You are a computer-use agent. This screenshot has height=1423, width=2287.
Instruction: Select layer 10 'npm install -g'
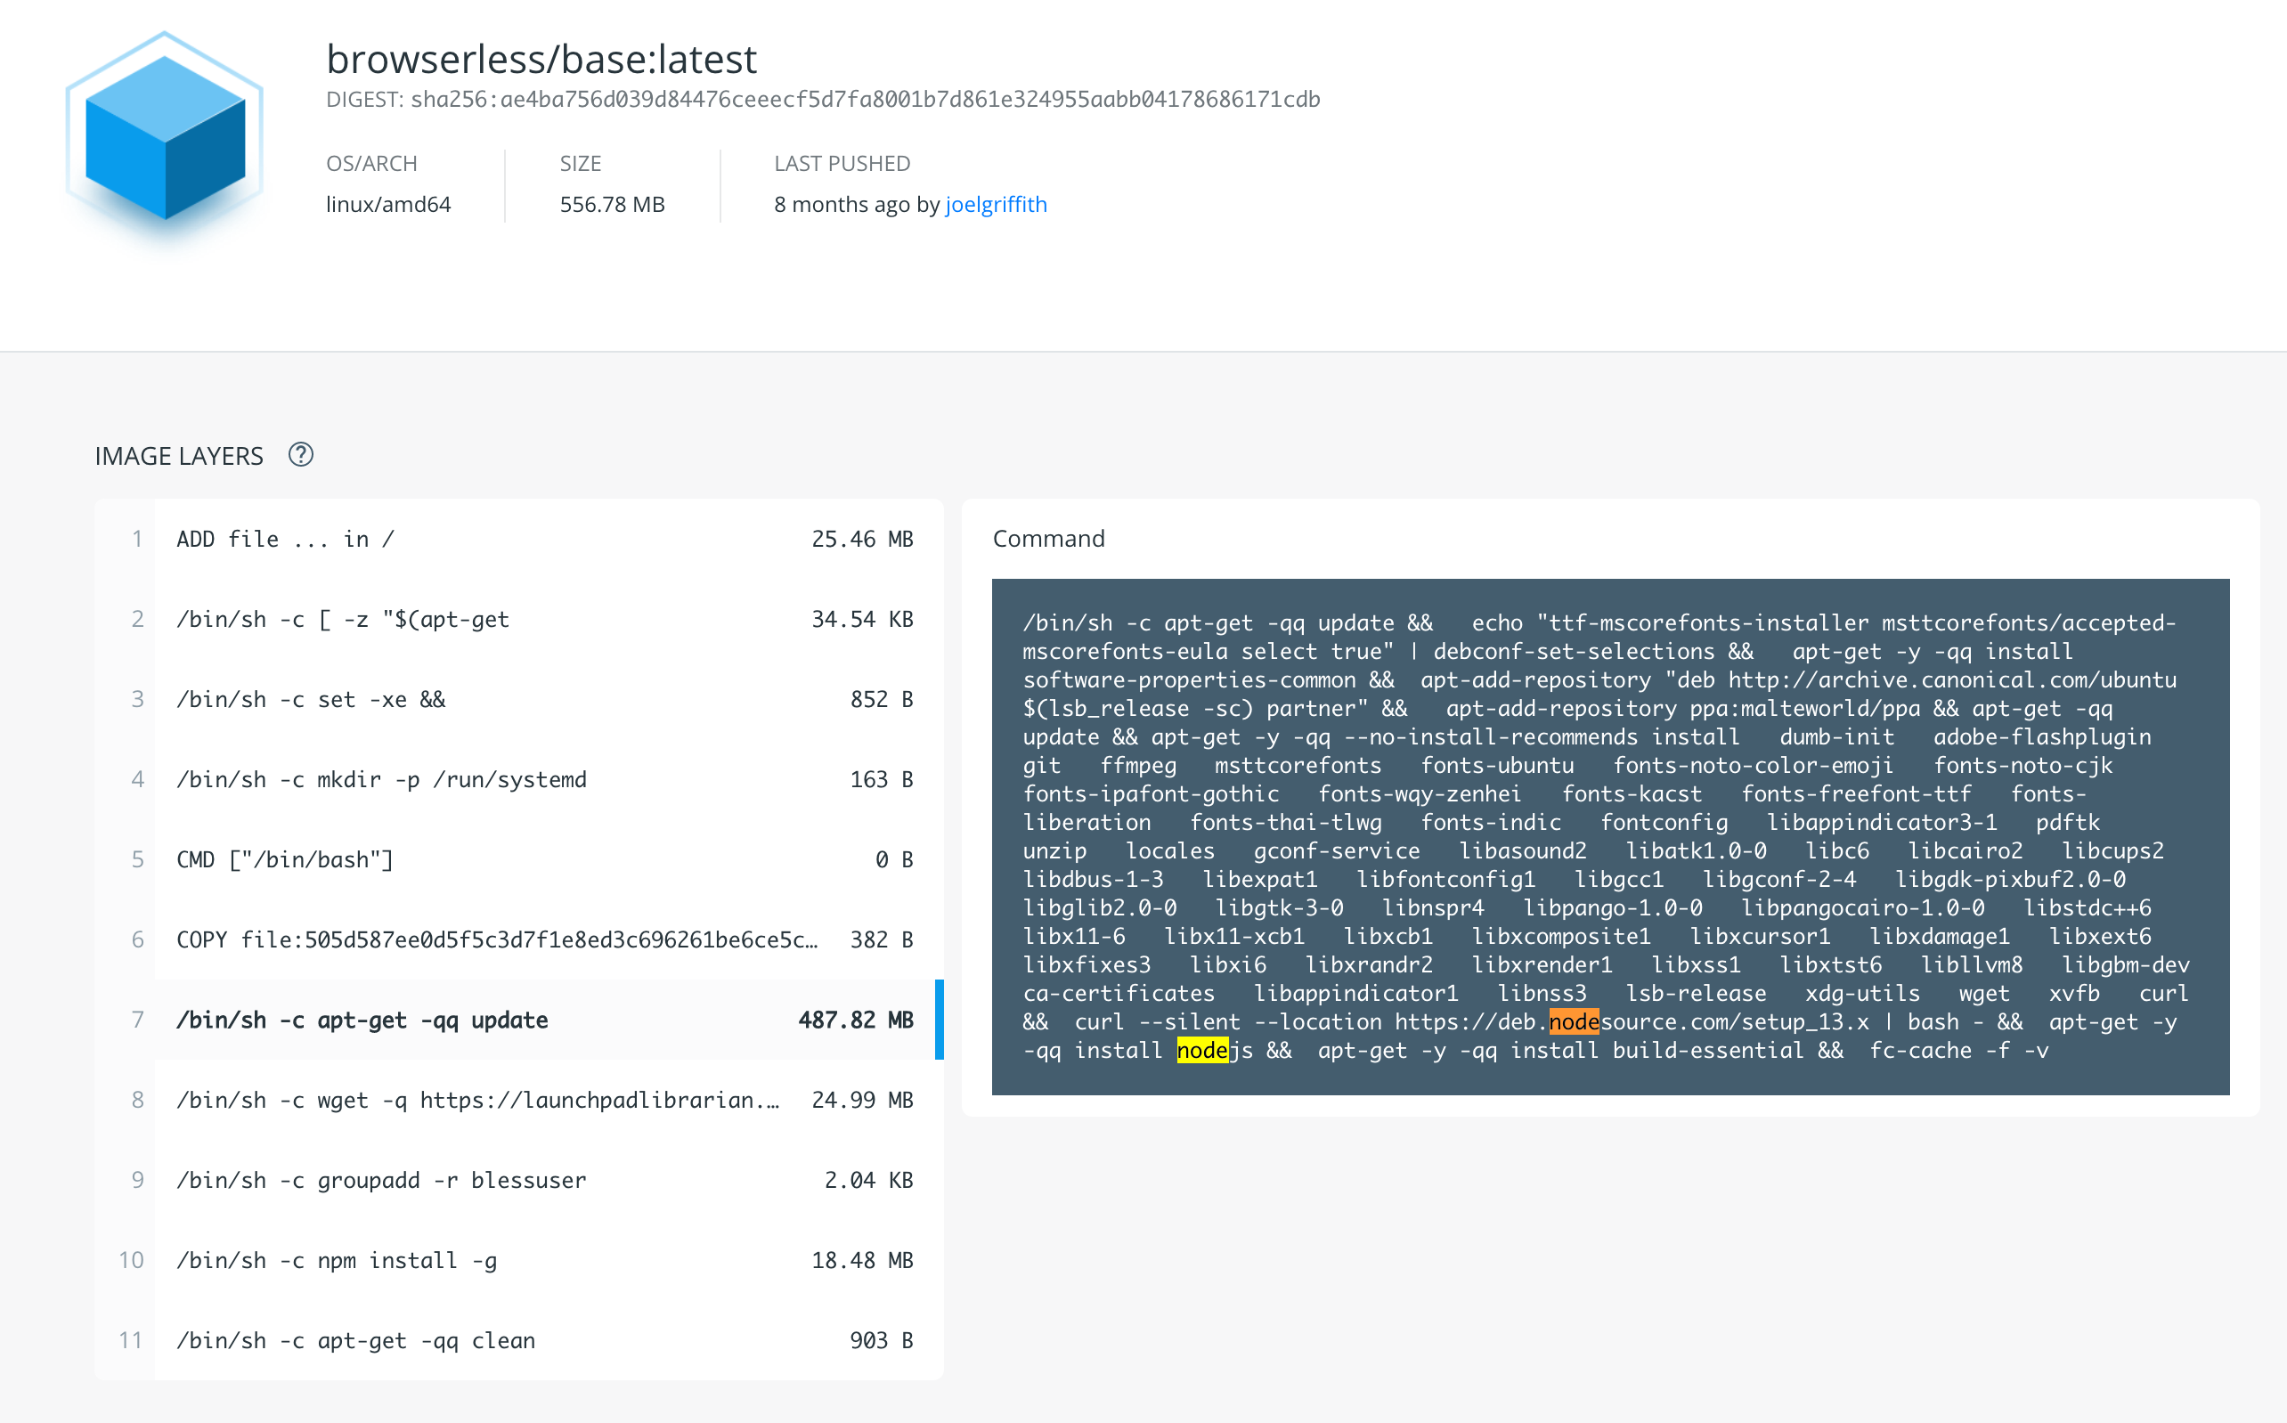[517, 1259]
